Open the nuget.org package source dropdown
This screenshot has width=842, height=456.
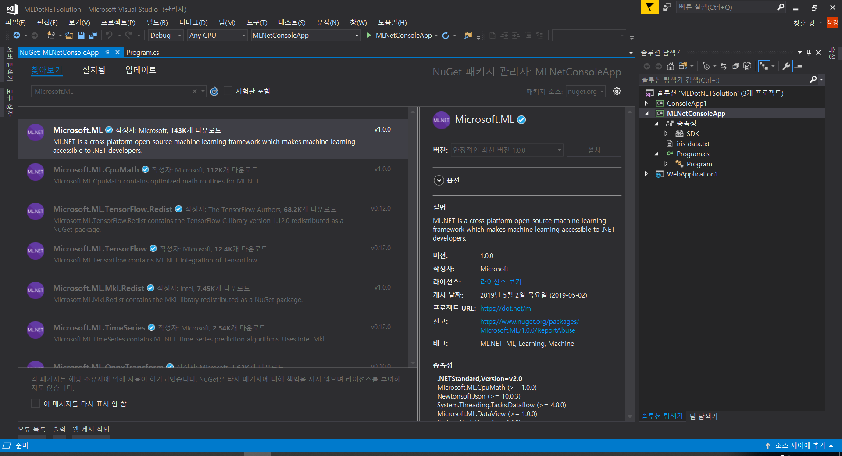(586, 91)
